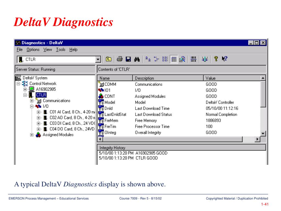Image resolution: width=281 pixels, height=211 pixels.
Task: Open the CTLR node selector dropdown
Action: click(98, 59)
